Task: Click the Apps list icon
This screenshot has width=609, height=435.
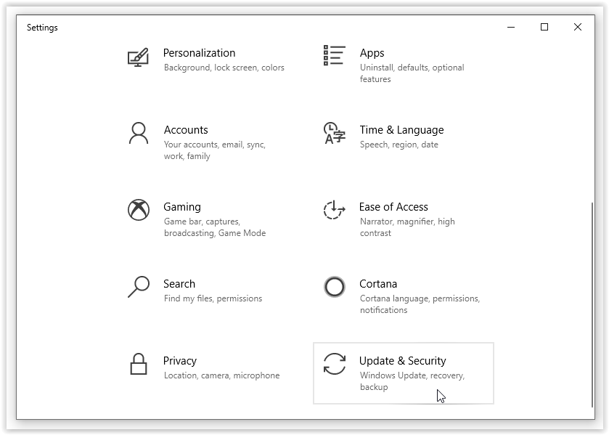Action: click(x=335, y=55)
